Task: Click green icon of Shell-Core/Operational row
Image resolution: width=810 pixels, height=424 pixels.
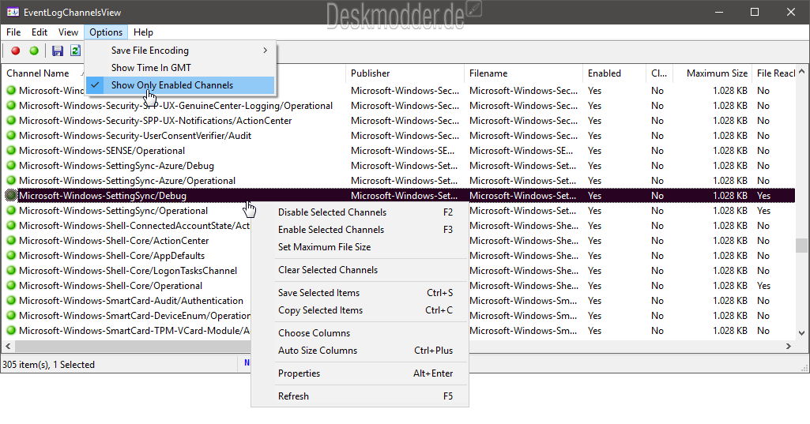Action: [x=11, y=286]
